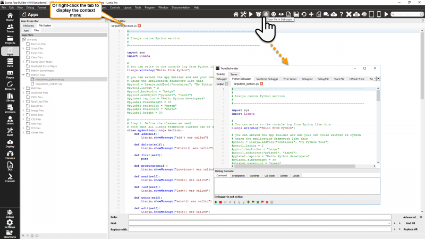Open the Versions workspace in sidebar

10,109
